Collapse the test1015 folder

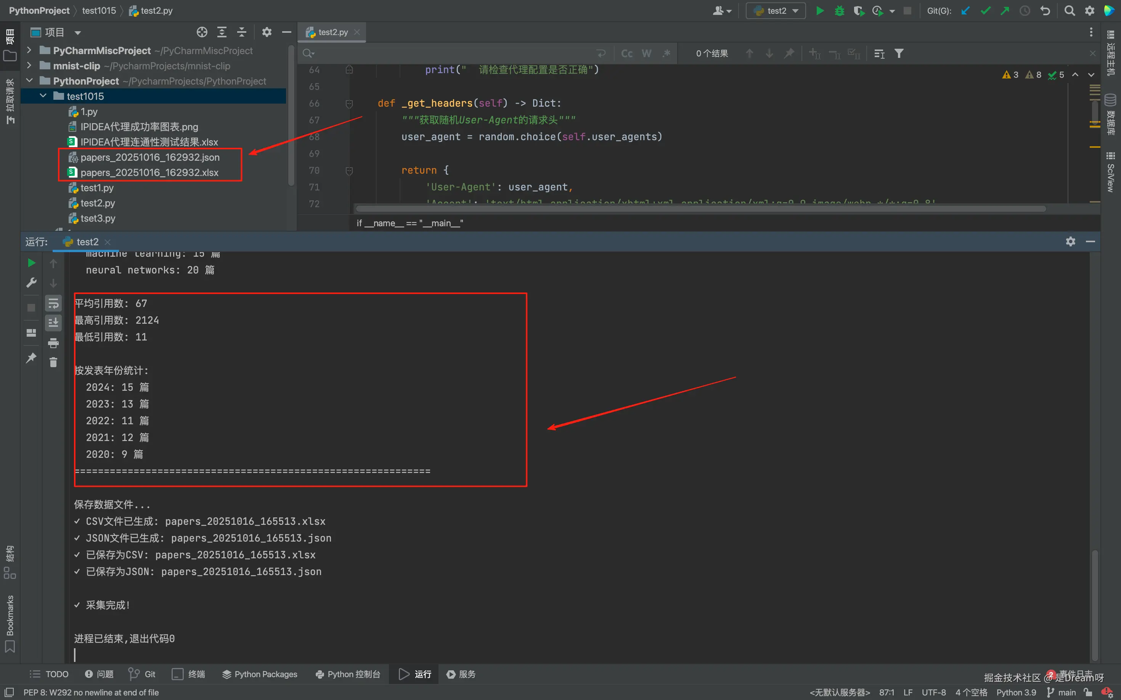point(43,96)
